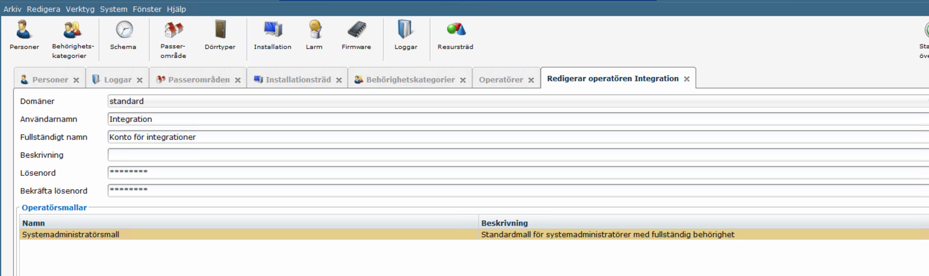Click the Operatörsmallar group heading

click(54, 208)
